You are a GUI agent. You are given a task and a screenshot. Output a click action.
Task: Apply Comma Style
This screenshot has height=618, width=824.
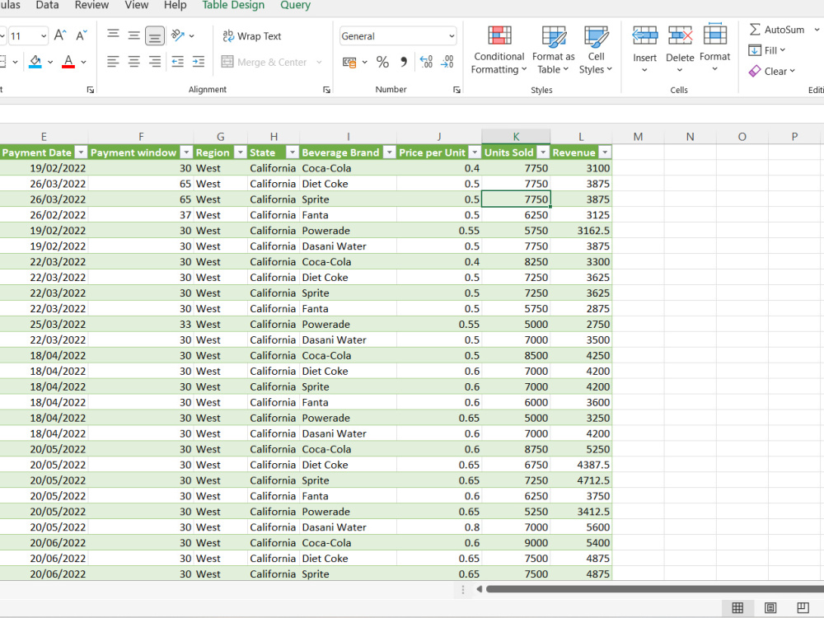tap(403, 62)
